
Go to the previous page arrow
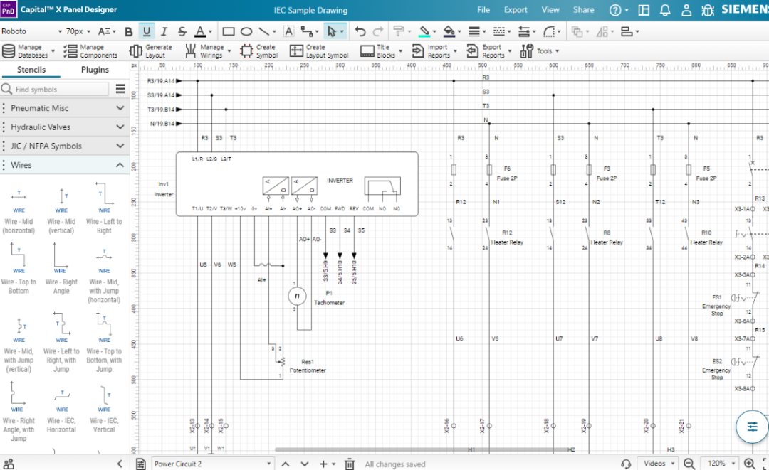[x=286, y=464]
